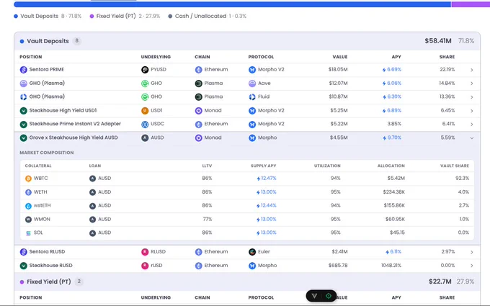Click the wstETH collateral icon
This screenshot has height=306, width=490.
pos(28,206)
